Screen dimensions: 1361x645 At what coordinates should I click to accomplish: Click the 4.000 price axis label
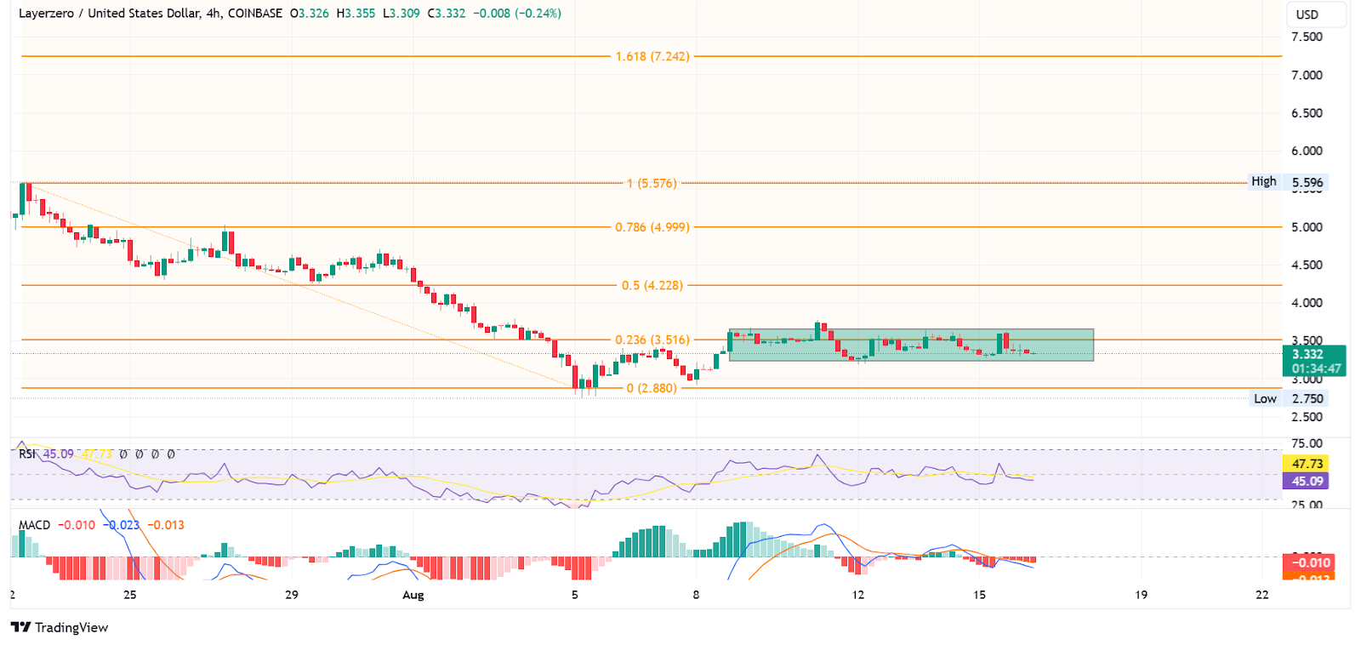tap(1307, 303)
